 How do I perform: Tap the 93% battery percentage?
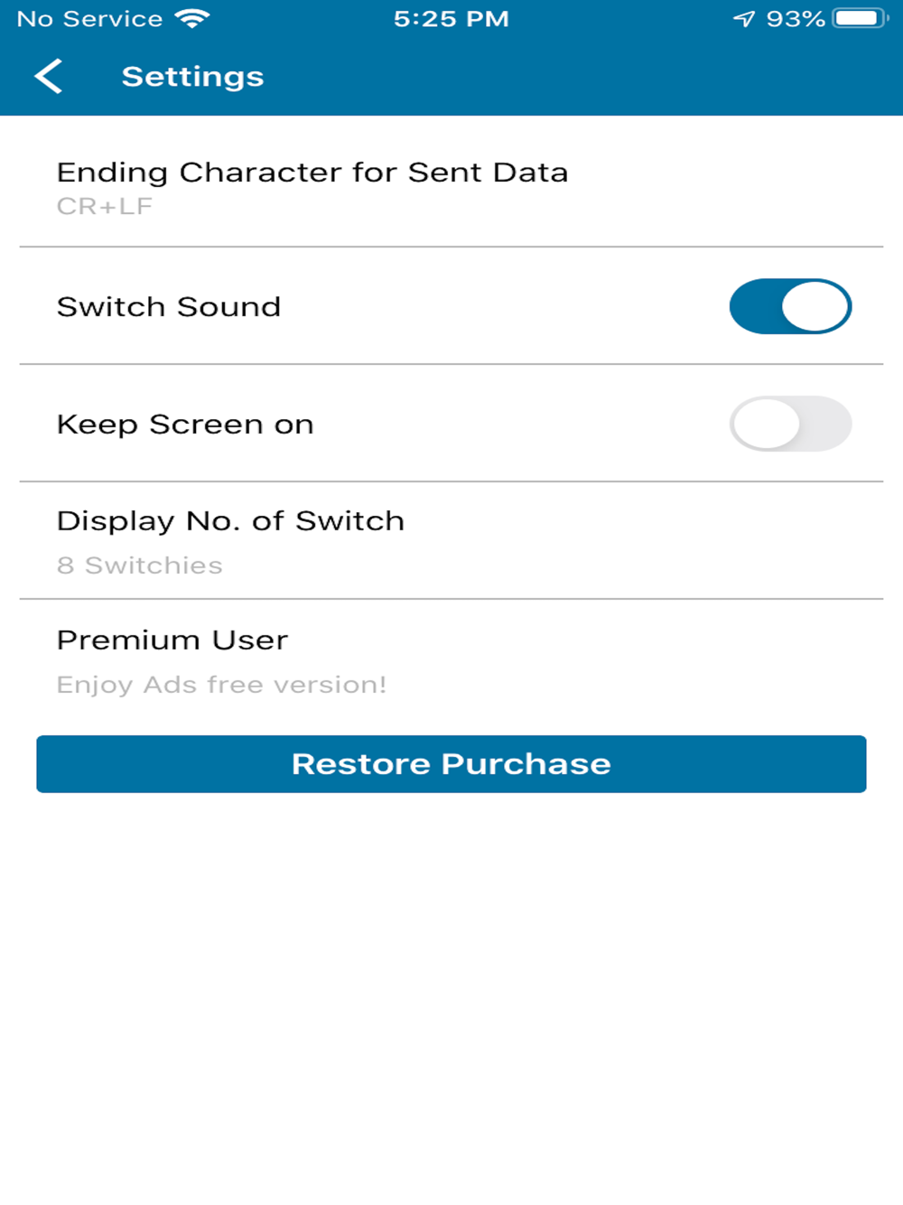coord(796,19)
